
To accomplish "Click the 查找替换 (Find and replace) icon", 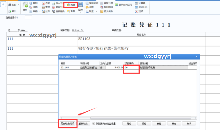I will 54,11.
